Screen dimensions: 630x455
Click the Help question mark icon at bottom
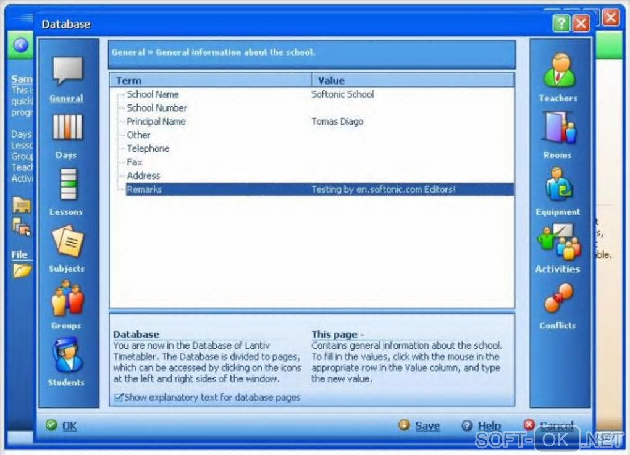[x=467, y=425]
